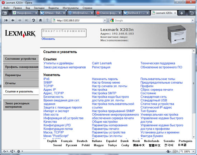This screenshot has height=155, width=197.
Task: Open Состояние устройства sidebar button
Action: point(21,59)
